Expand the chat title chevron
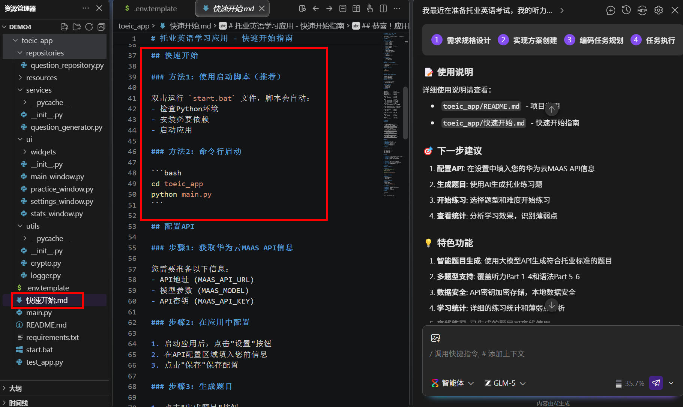This screenshot has width=683, height=407. [562, 10]
